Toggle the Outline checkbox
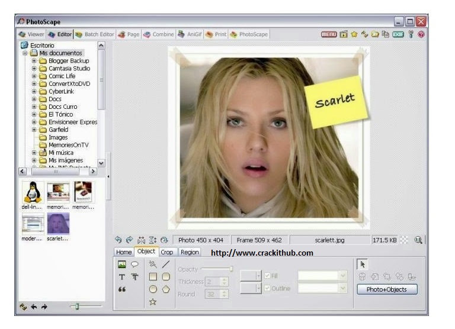455x329 pixels. pyautogui.click(x=267, y=288)
